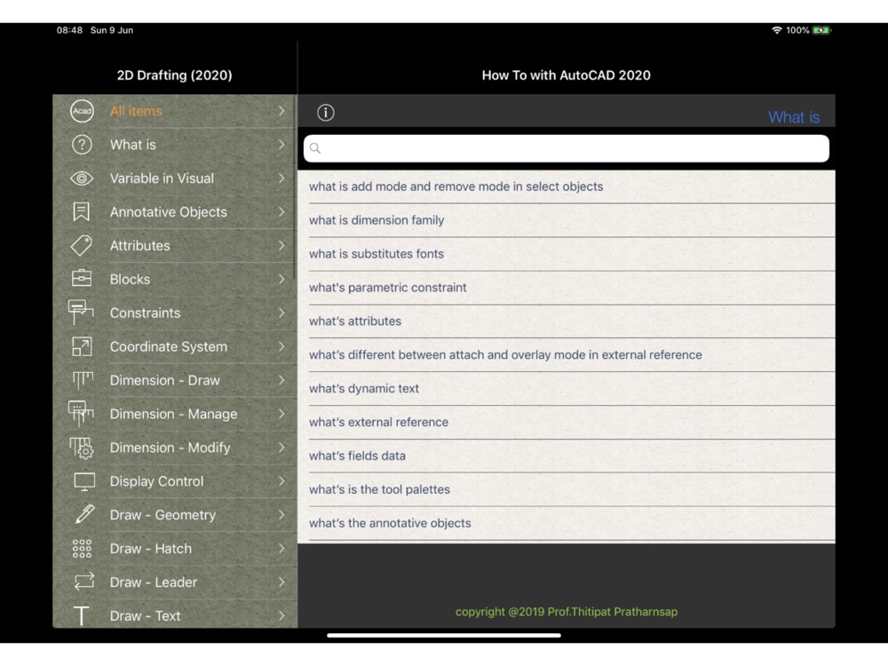Tap the blue What is header label
888x666 pixels.
[794, 116]
